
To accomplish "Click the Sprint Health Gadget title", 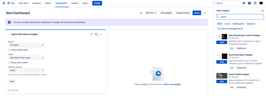I will (239, 75).
